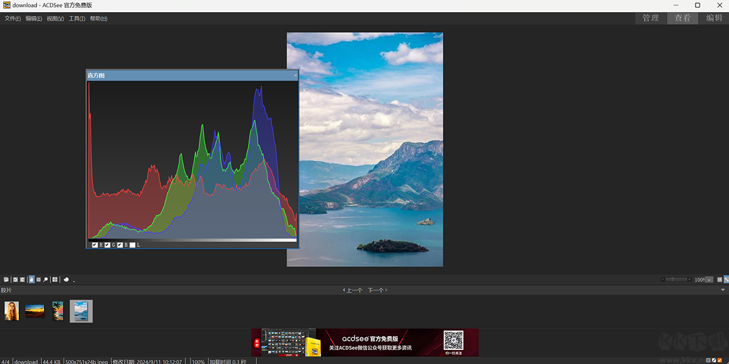Select the lake mountain thumbnail
This screenshot has height=364, width=729.
point(81,311)
